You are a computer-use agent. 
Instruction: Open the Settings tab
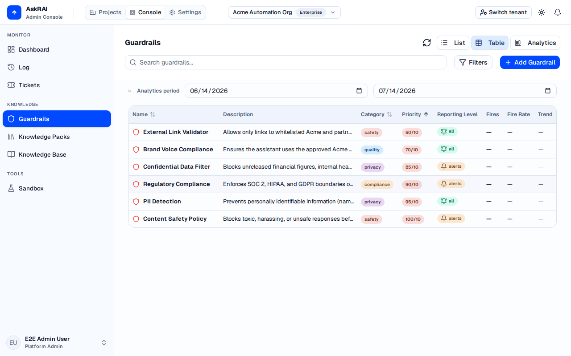pyautogui.click(x=185, y=12)
